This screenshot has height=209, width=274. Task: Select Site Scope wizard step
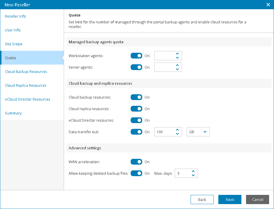(14, 44)
